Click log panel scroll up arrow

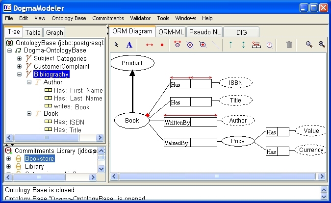[324, 189]
